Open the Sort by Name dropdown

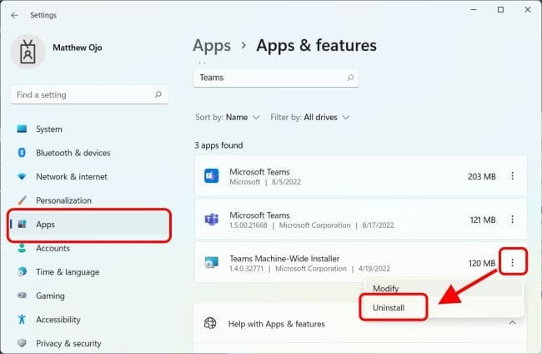click(x=228, y=117)
